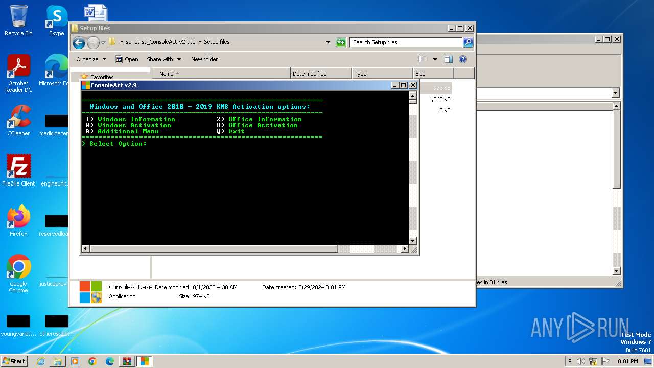Open the Share with dropdown menu
The image size is (654, 368).
163,59
